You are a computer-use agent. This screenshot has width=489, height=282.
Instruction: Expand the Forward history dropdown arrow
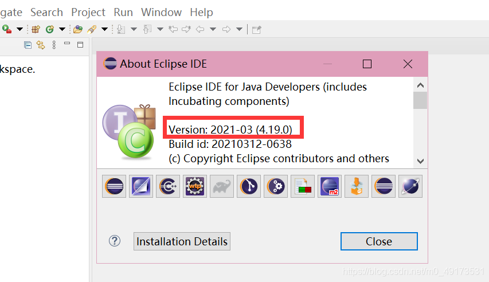[239, 29]
